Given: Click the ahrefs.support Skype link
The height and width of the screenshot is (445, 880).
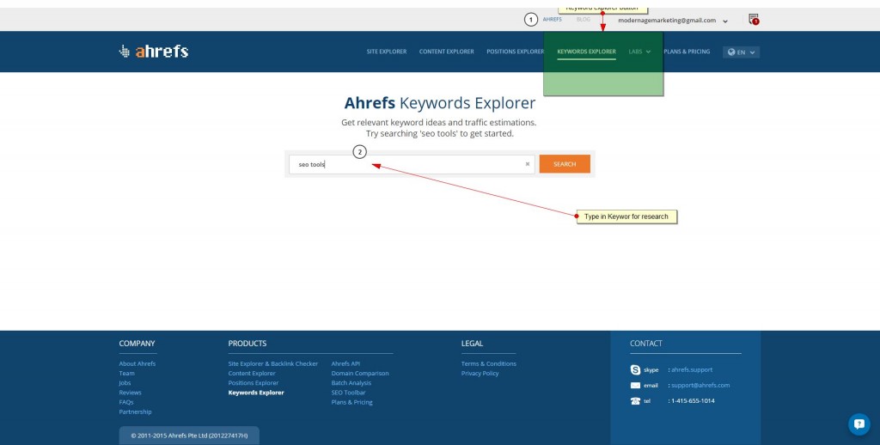Looking at the screenshot, I should click(x=692, y=369).
